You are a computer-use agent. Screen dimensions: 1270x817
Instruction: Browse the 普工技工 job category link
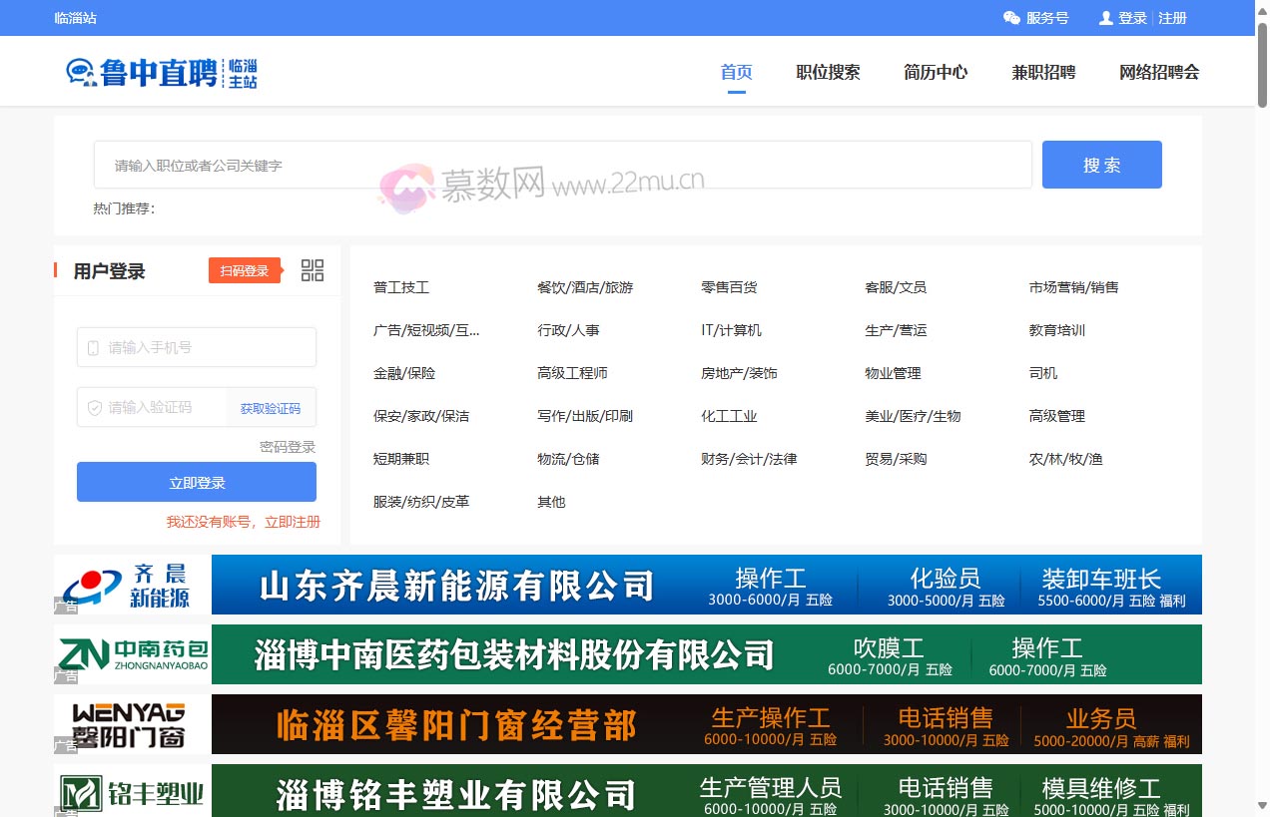400,286
